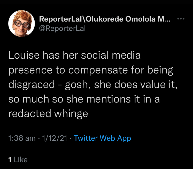Click the word "disgraced" in the tweet
The image size is (193, 169).
[32, 85]
